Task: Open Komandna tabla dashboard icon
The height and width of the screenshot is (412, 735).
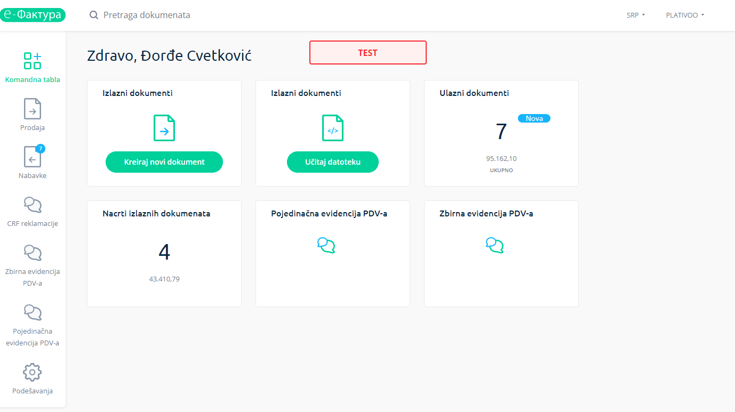Action: coord(33,61)
